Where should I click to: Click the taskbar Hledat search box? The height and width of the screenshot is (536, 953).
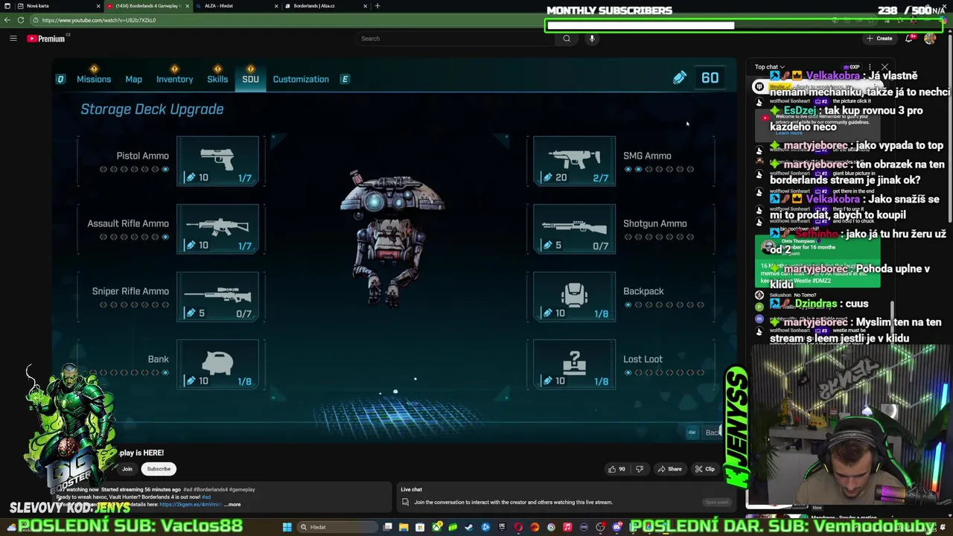[x=339, y=527]
